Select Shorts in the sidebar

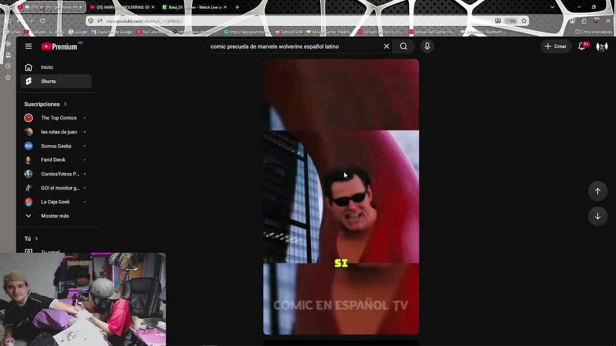tap(56, 81)
